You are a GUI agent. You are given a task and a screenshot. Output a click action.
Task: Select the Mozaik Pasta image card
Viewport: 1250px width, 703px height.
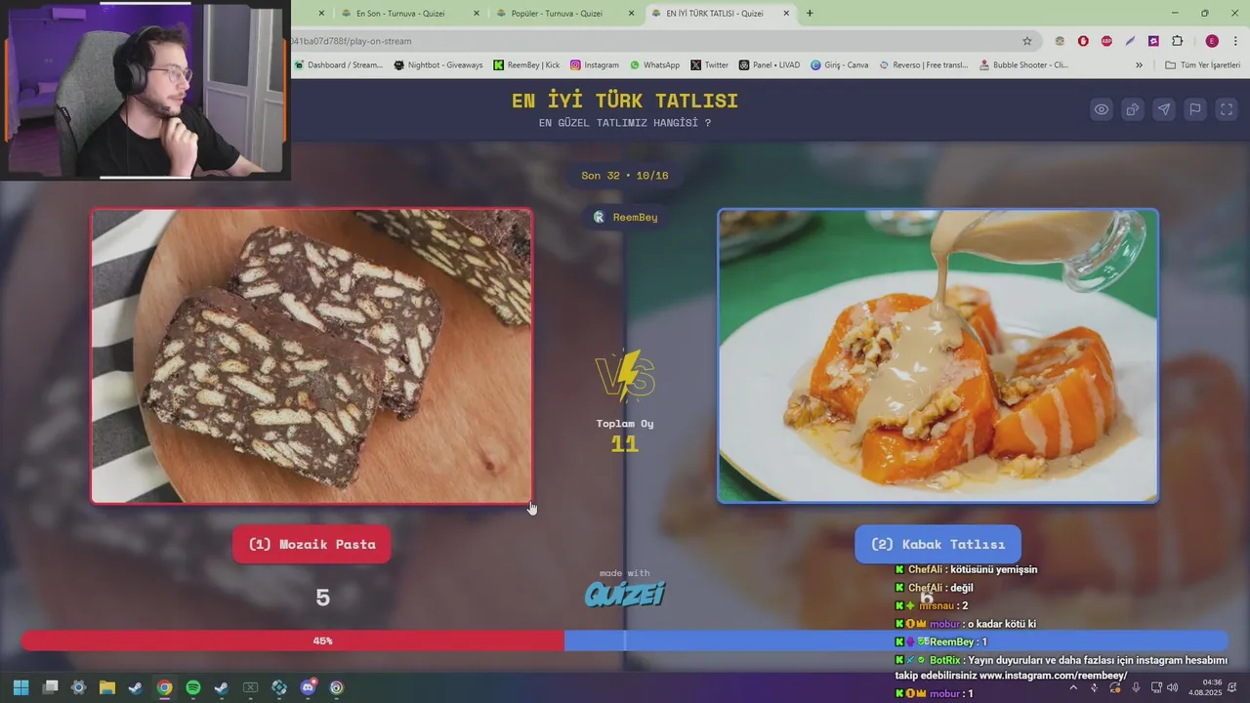pyautogui.click(x=312, y=356)
